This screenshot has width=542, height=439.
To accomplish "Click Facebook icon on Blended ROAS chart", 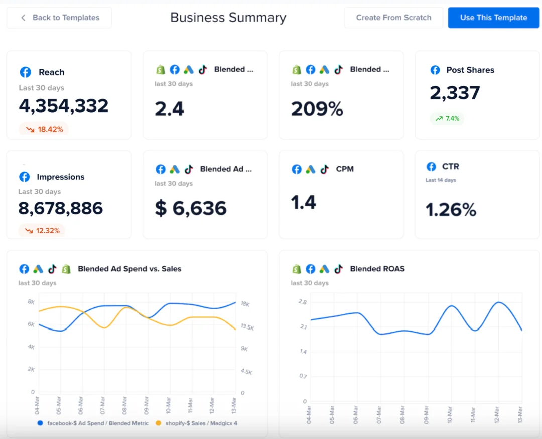I will (x=311, y=269).
